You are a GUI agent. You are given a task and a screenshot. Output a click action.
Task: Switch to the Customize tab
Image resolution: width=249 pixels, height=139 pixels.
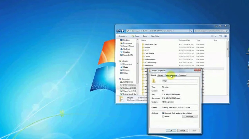click(182, 75)
